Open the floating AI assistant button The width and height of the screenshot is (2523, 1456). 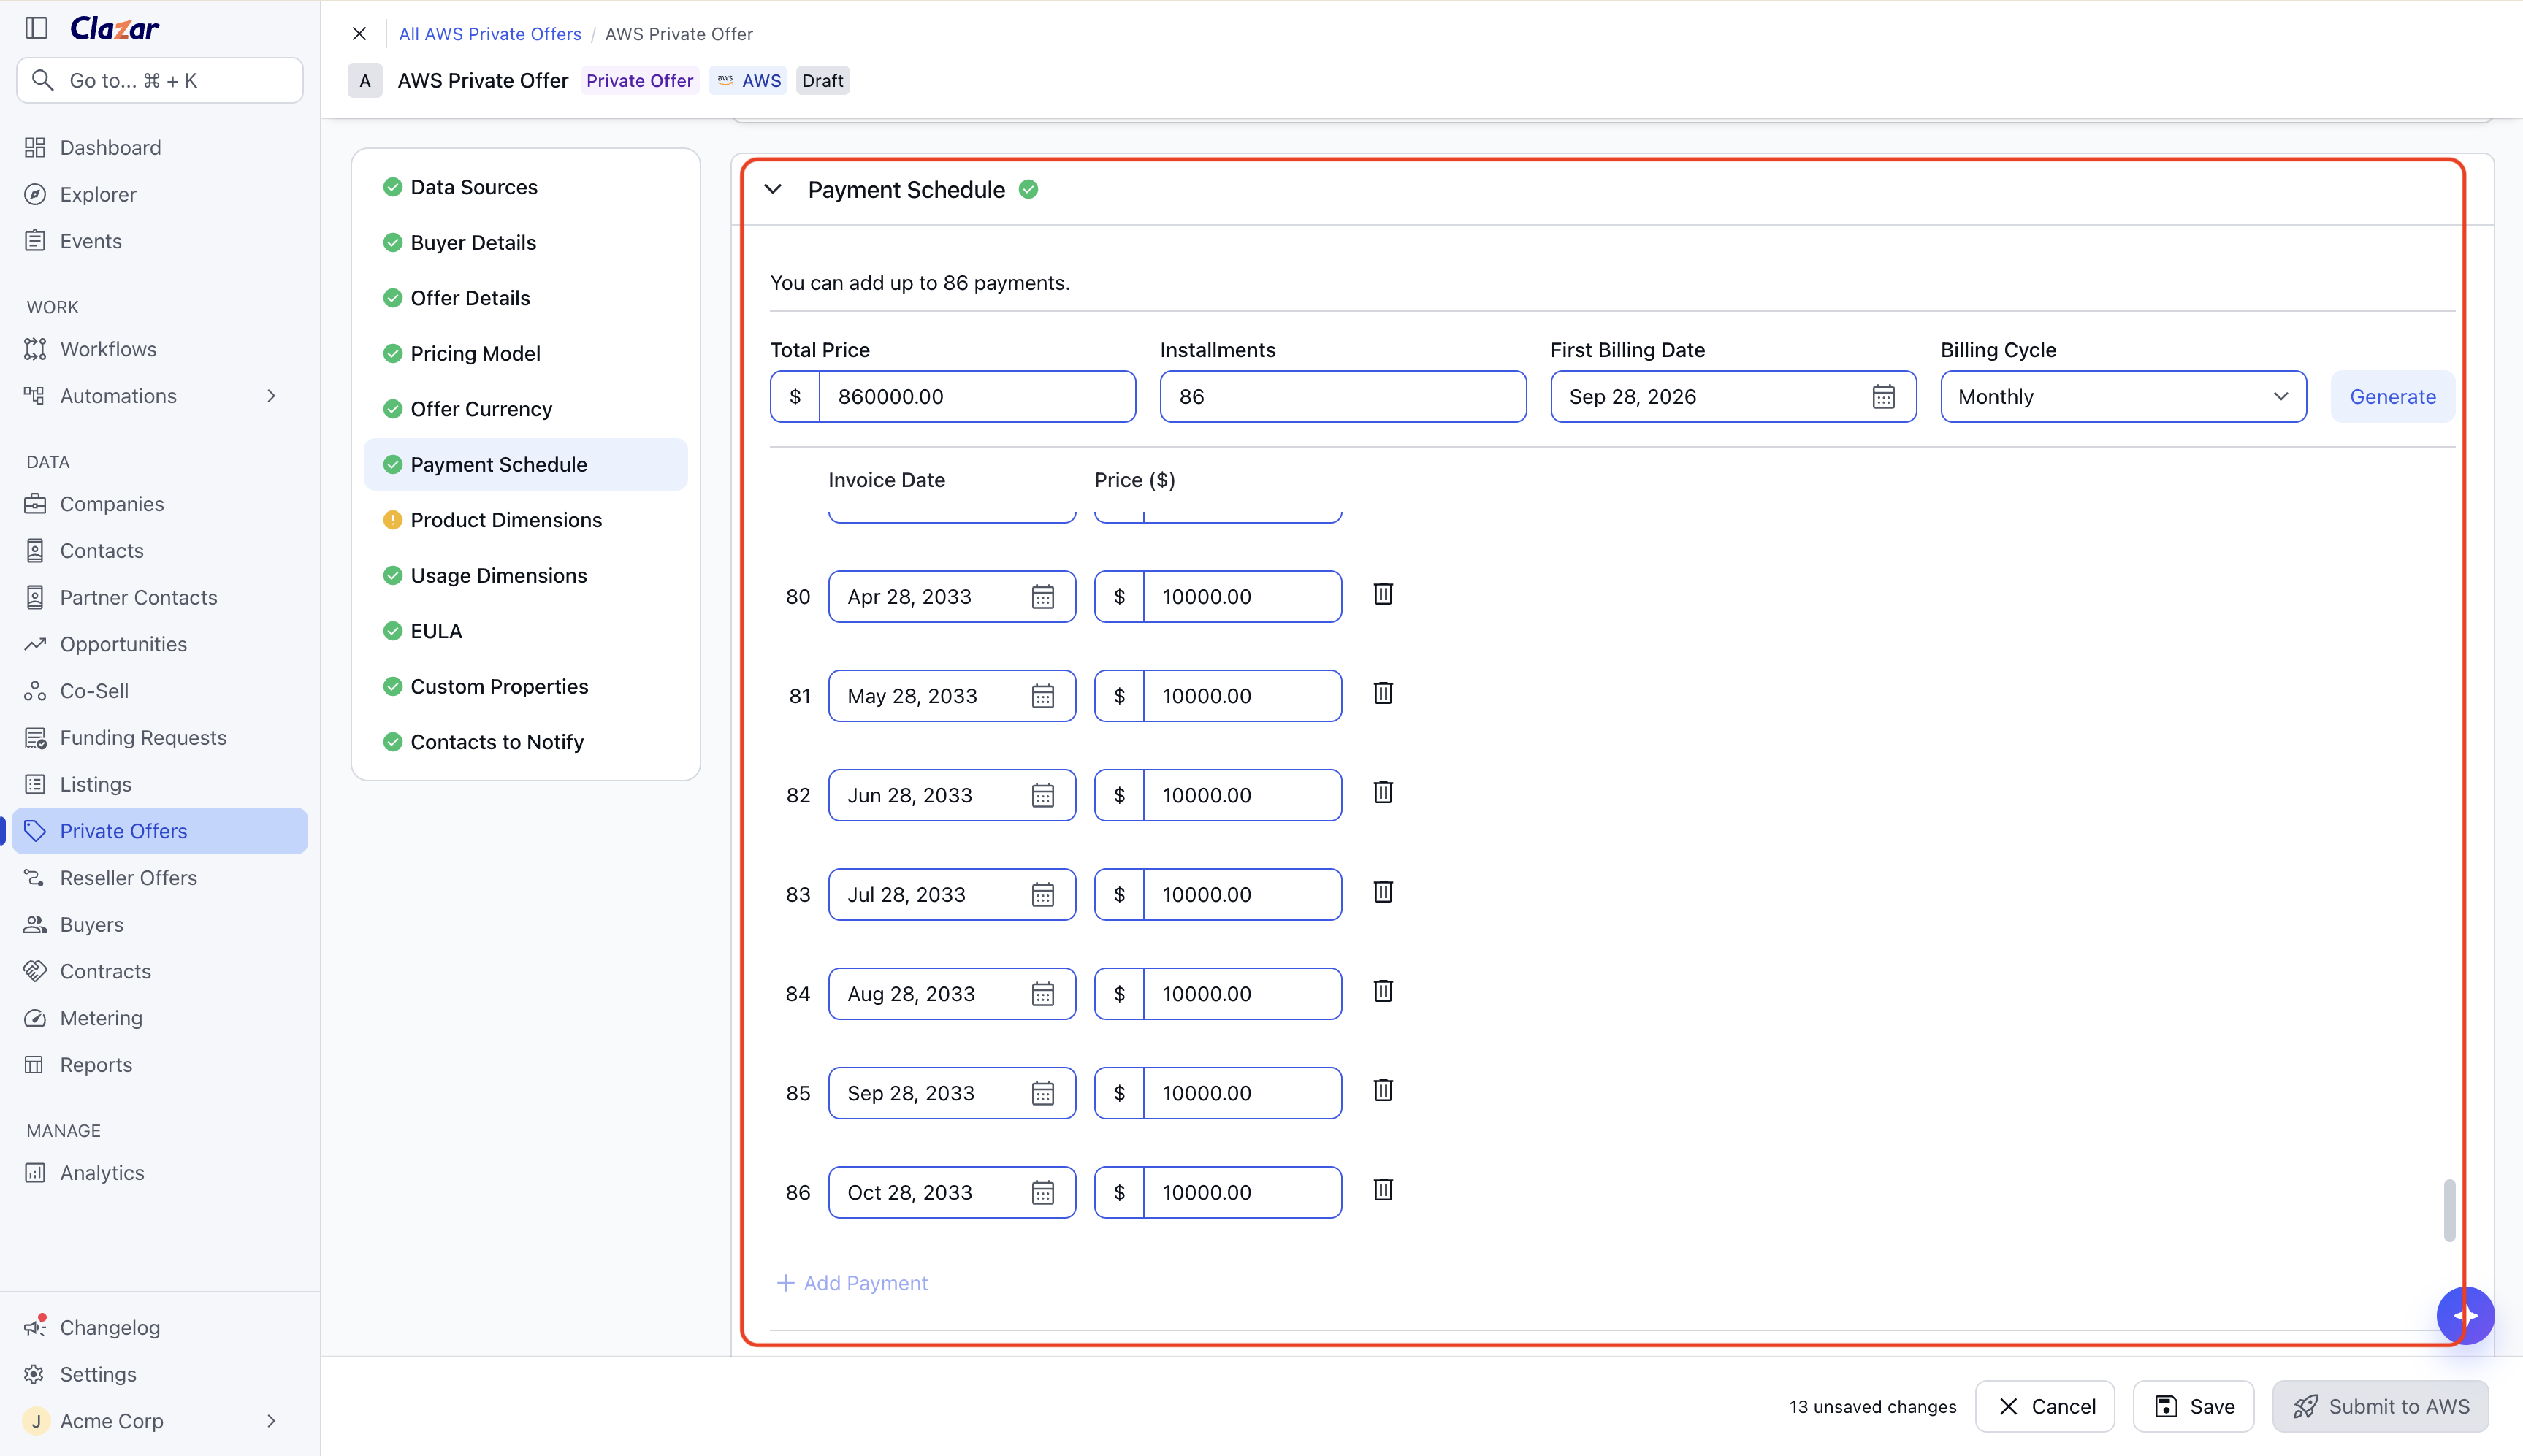click(x=2465, y=1316)
